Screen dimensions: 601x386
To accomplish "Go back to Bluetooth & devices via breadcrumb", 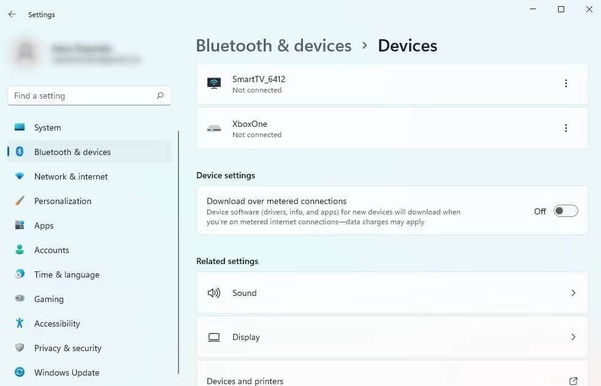I will [x=274, y=45].
